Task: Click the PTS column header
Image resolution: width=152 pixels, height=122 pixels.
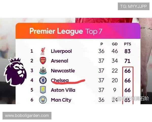Action: point(127,44)
